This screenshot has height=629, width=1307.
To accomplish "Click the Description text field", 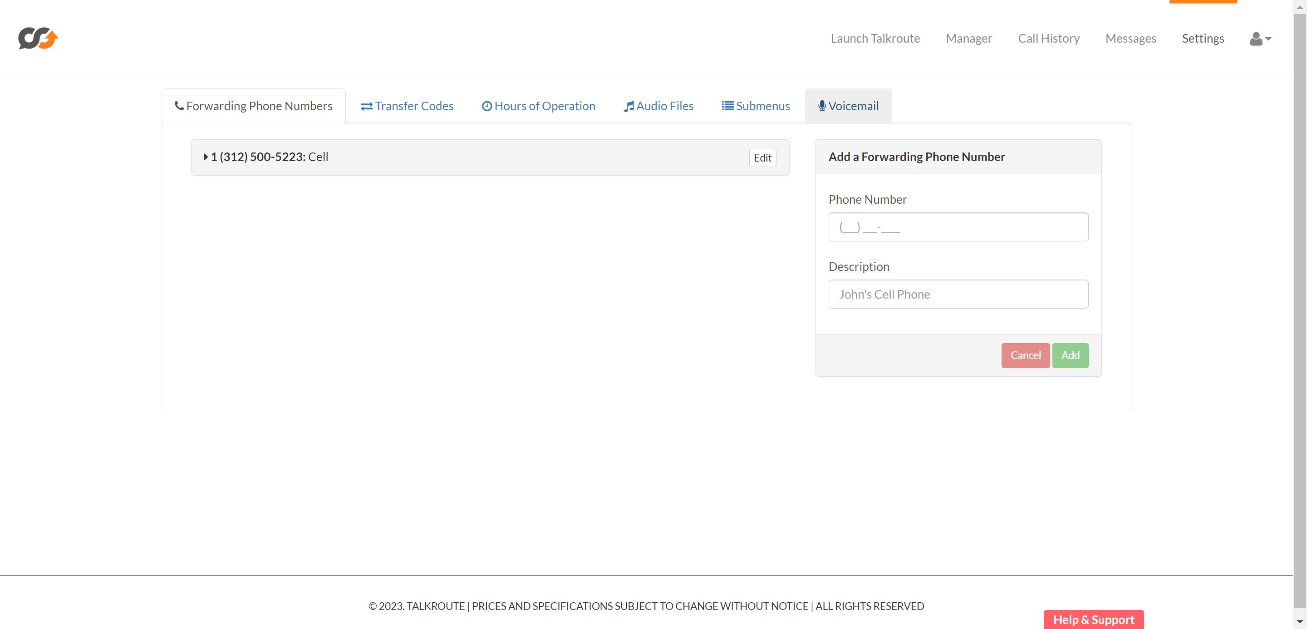I will [958, 294].
